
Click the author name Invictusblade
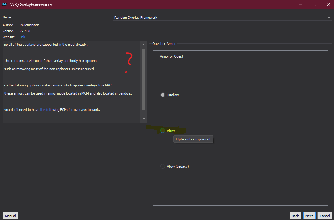[x=29, y=25]
